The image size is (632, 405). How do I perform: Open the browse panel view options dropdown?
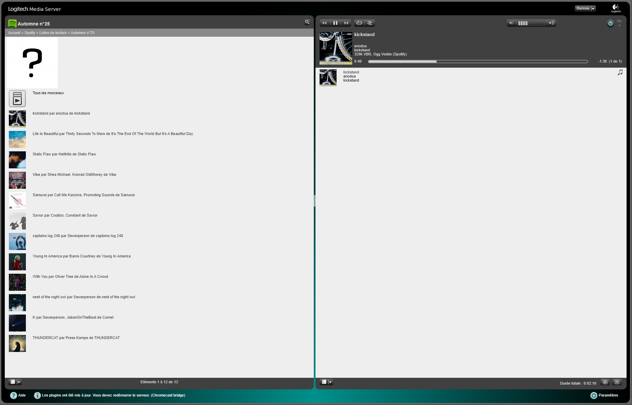pyautogui.click(x=15, y=382)
